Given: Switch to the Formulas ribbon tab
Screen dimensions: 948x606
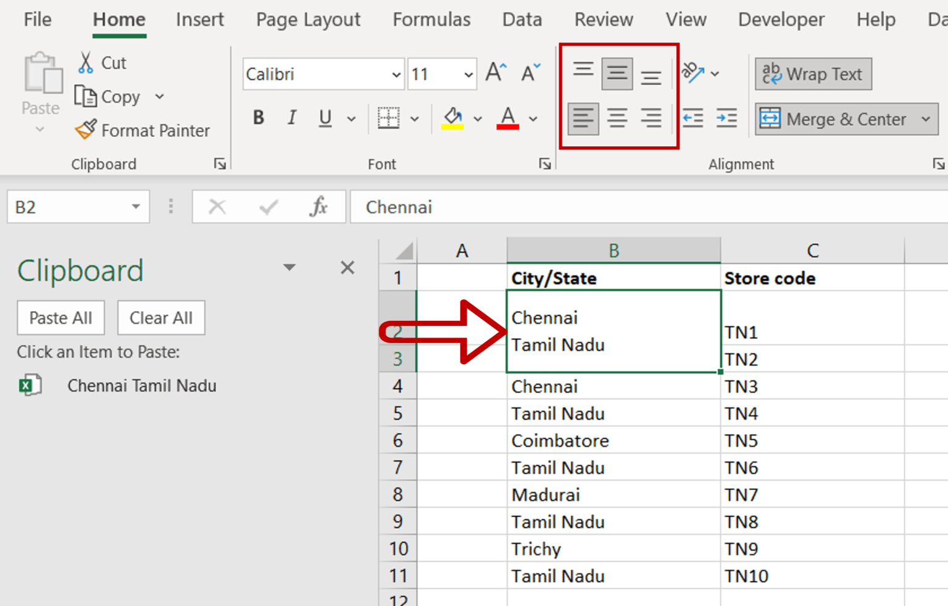Looking at the screenshot, I should click(431, 19).
